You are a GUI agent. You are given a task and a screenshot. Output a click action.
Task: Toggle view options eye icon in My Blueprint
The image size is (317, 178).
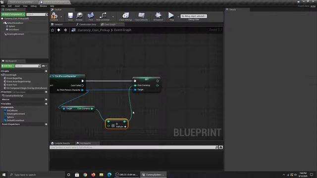(43, 66)
